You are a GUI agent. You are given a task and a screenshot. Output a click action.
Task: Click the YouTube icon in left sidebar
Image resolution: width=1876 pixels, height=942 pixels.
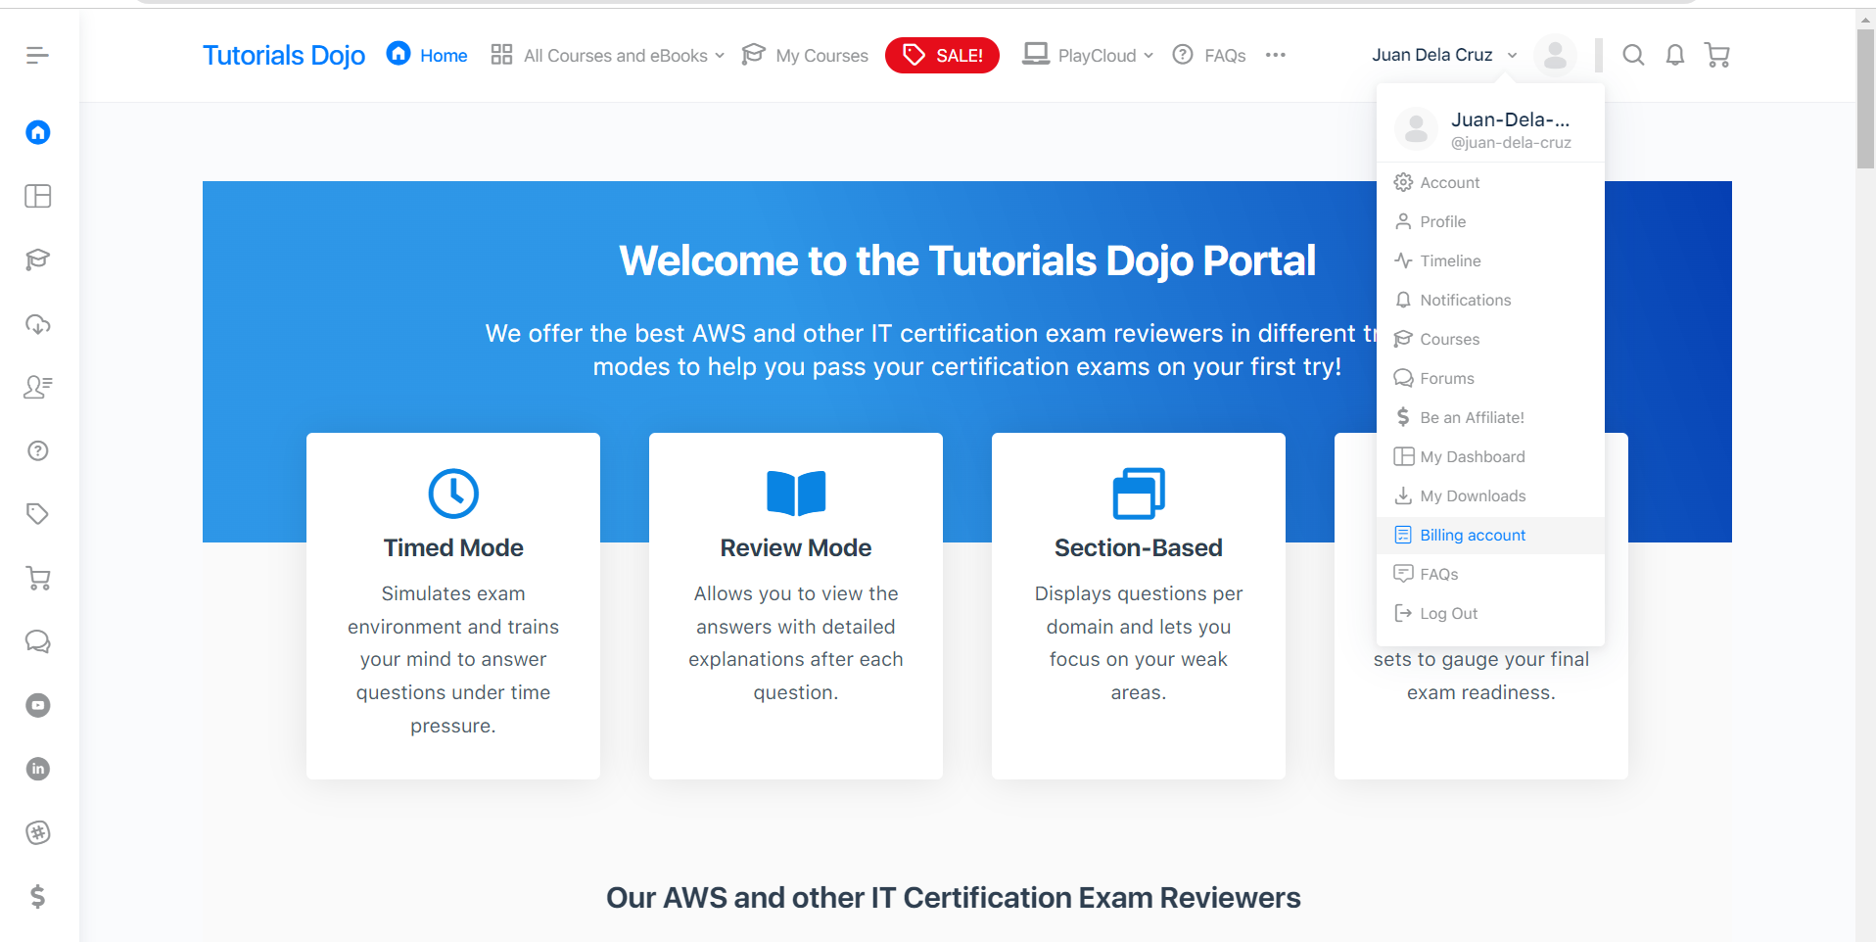click(x=38, y=705)
